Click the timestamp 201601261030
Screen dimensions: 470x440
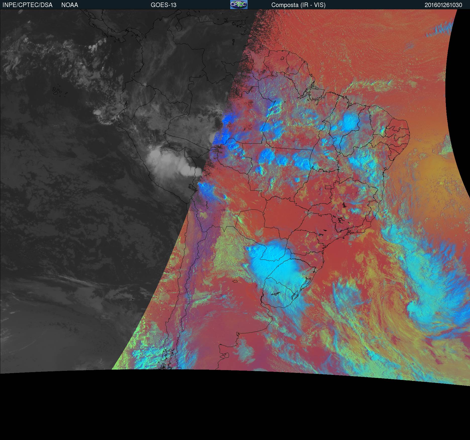coord(443,5)
